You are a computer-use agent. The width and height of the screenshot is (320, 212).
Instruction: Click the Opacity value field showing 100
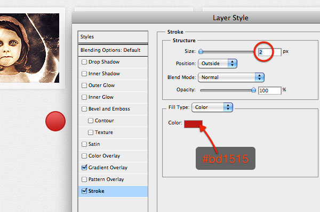pos(269,91)
